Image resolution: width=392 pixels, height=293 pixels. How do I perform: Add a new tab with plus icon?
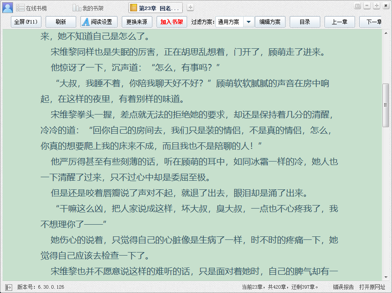coord(191,8)
